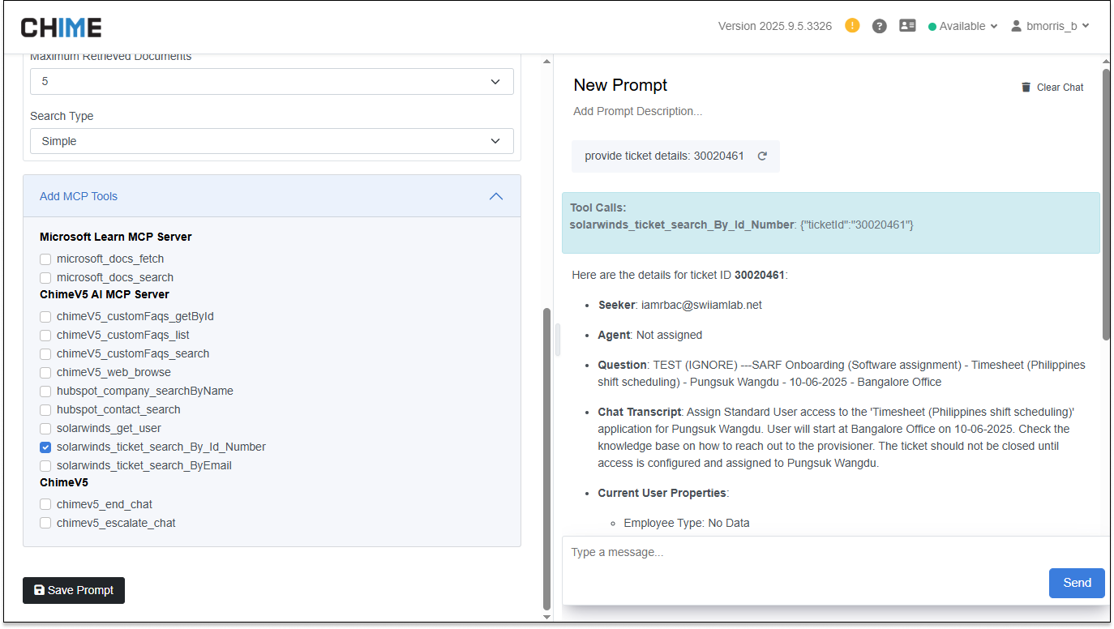This screenshot has height=629, width=1114.
Task: Open the yellow warning notification icon
Action: click(x=852, y=26)
